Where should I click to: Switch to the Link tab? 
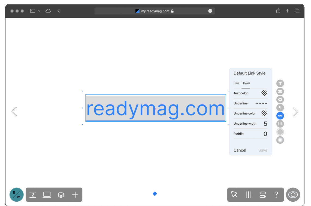[x=236, y=83]
